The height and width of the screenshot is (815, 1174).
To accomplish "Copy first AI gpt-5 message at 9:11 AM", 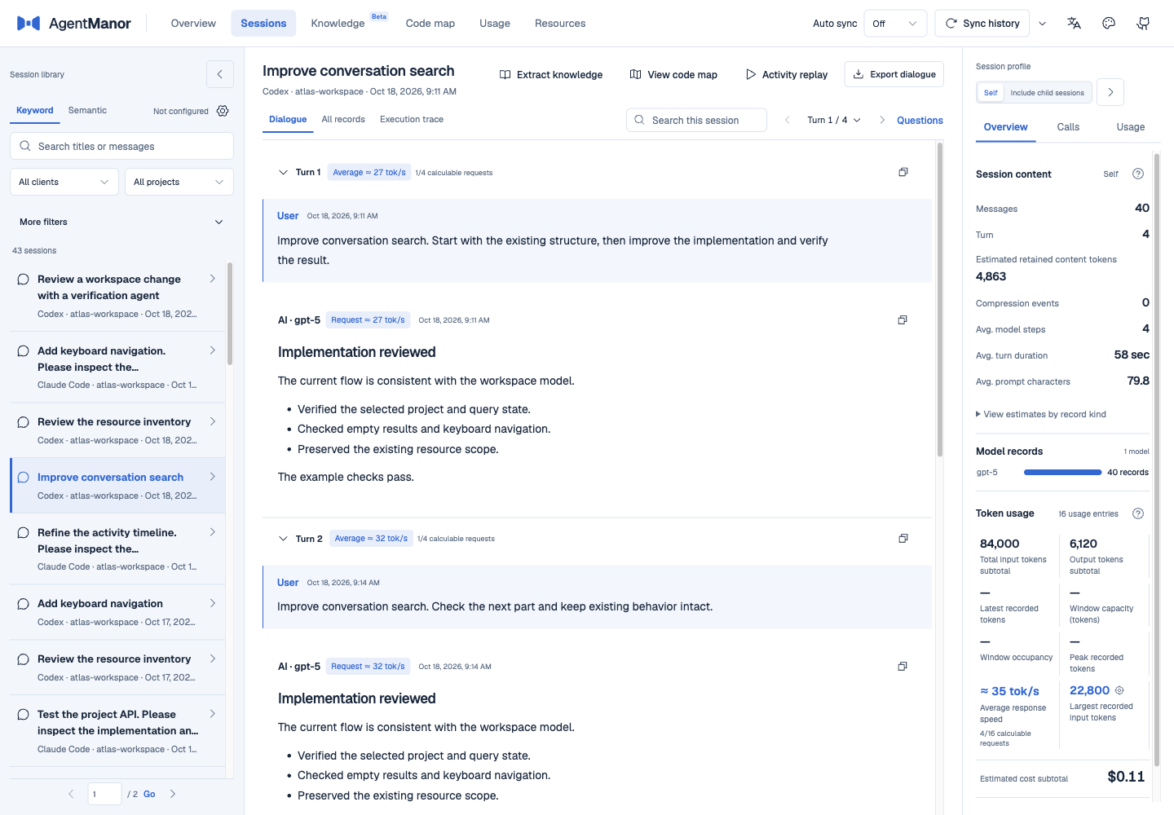I will (903, 320).
